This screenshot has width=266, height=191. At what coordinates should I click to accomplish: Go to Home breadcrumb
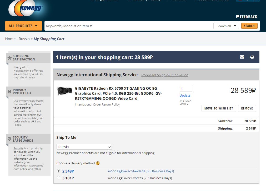(10, 39)
